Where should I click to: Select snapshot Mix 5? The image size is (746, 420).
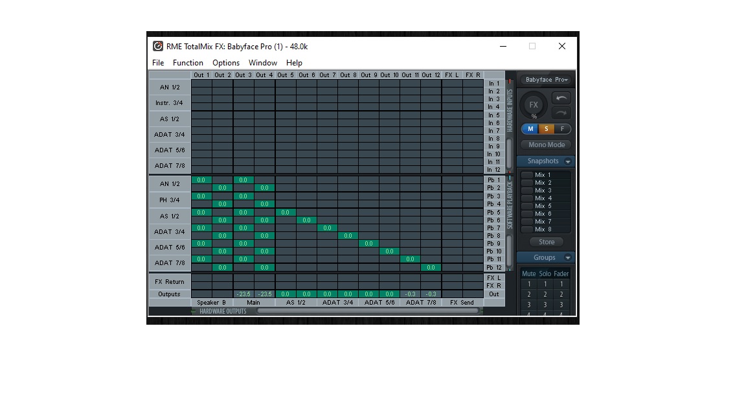pos(545,205)
